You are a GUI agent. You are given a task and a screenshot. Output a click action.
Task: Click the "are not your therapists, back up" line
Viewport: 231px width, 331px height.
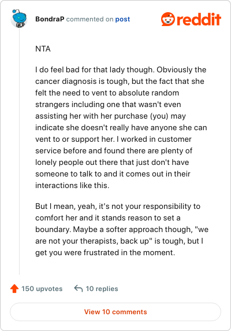pos(119,241)
